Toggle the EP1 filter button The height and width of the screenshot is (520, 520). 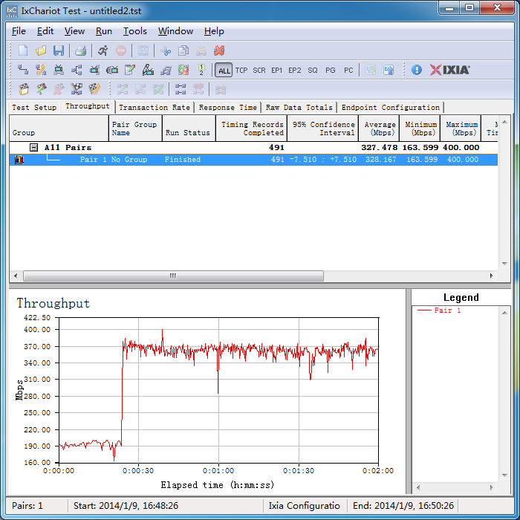click(276, 71)
